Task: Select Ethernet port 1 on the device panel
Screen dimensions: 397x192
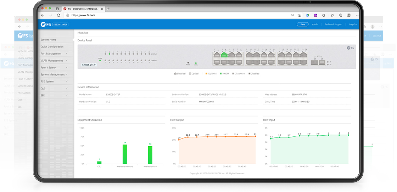Action: pos(217,55)
